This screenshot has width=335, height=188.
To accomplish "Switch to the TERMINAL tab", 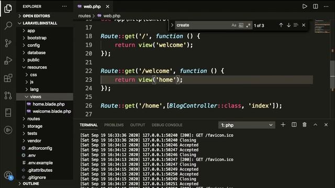I will [88, 125].
